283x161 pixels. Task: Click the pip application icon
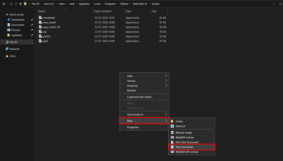pos(40,32)
